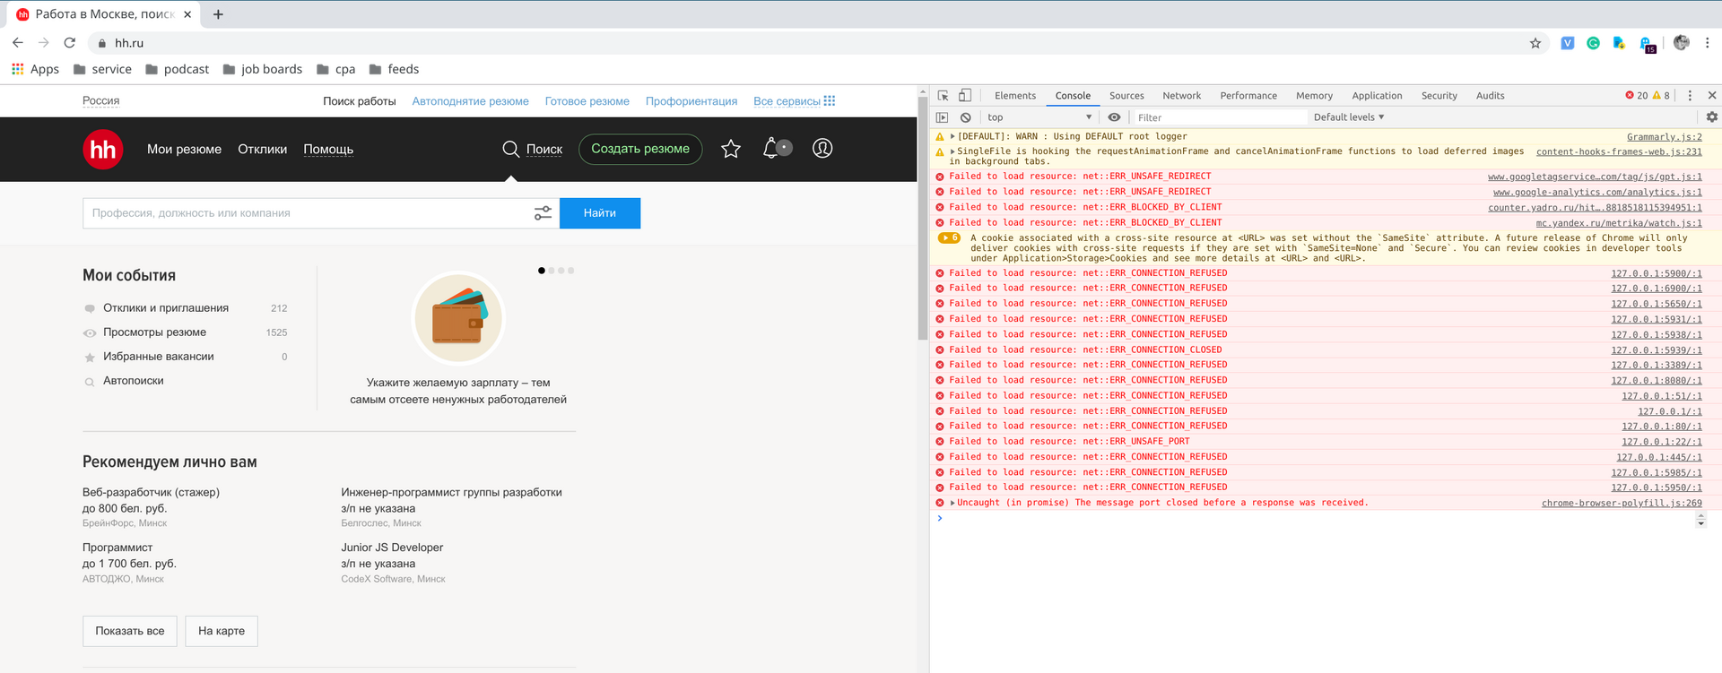The height and width of the screenshot is (673, 1722).
Task: Click the hh red logo
Action: coord(103,149)
